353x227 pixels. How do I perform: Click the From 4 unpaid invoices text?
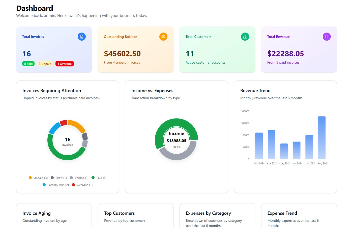point(122,62)
